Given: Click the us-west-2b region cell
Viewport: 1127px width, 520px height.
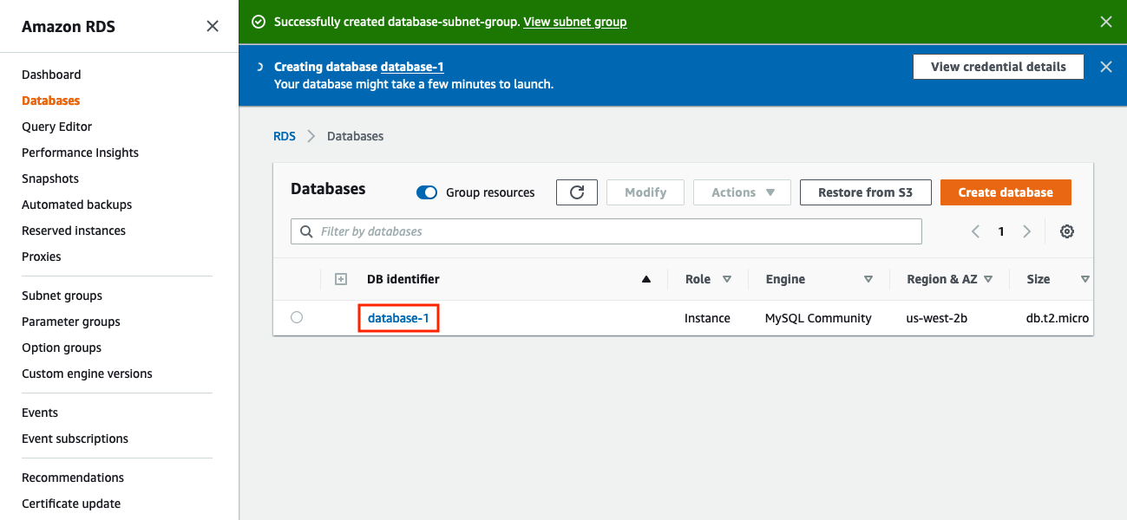Looking at the screenshot, I should (937, 318).
